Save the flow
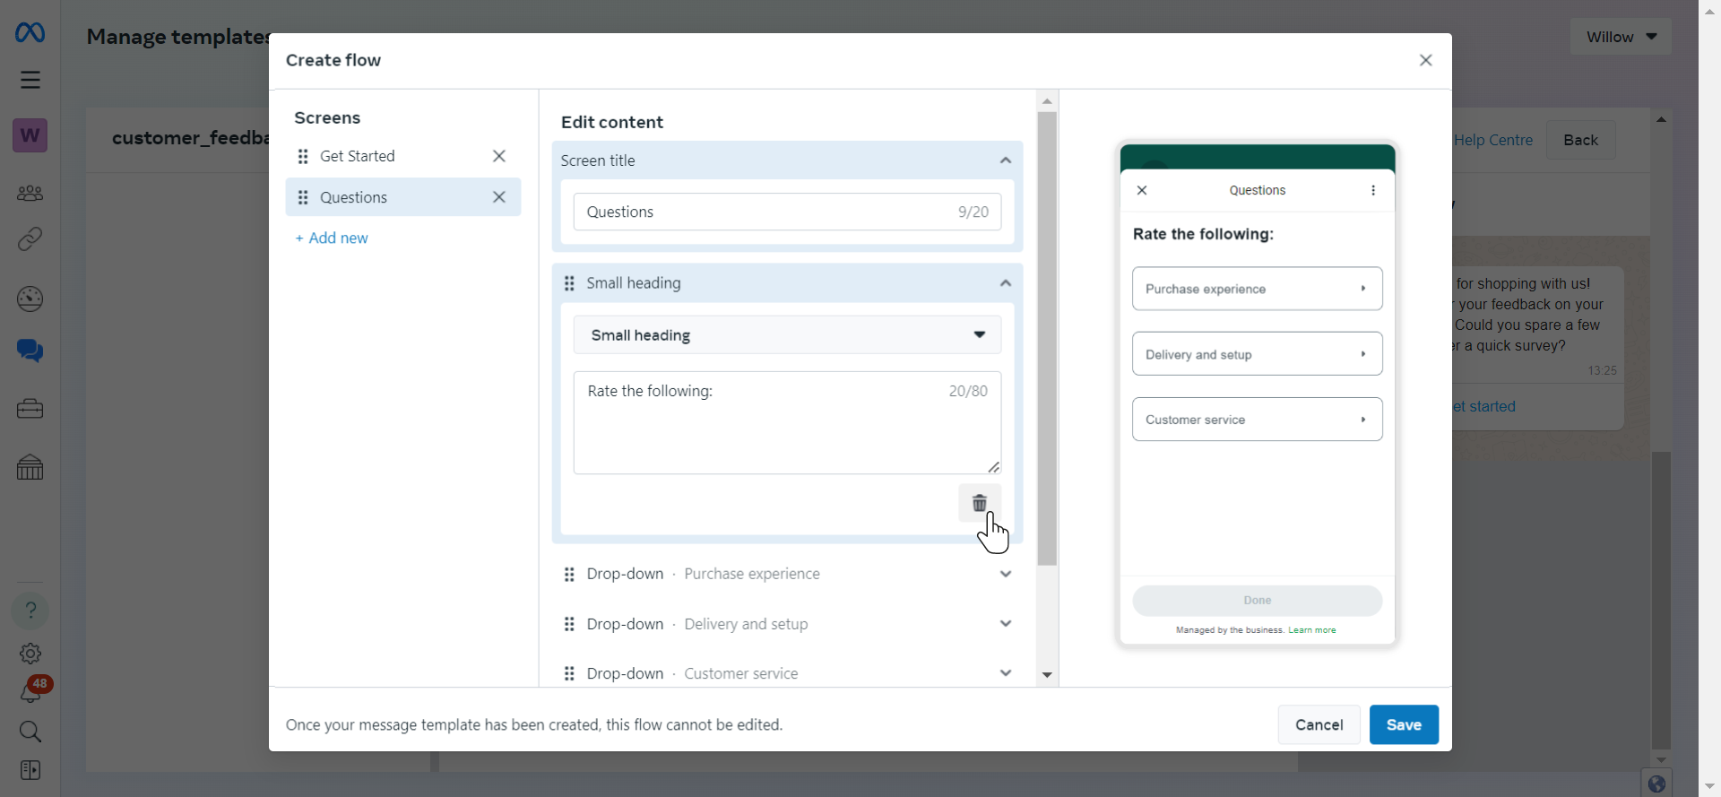Image resolution: width=1721 pixels, height=797 pixels. pyautogui.click(x=1404, y=724)
